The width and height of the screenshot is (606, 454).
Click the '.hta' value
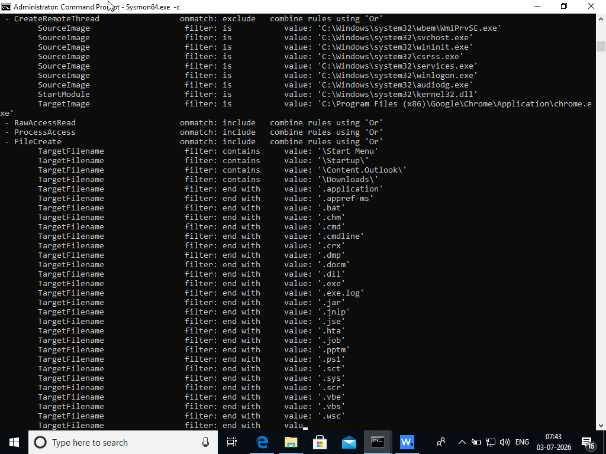point(331,331)
